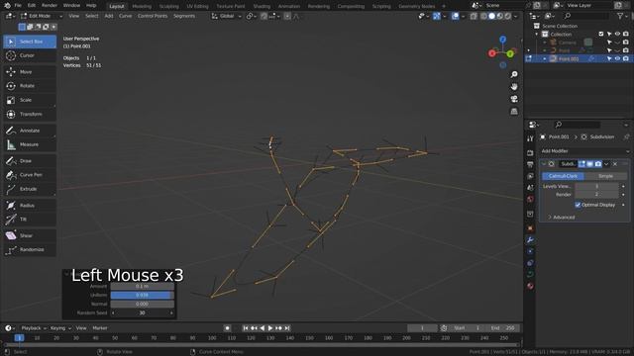This screenshot has width=634, height=356.
Task: Click the blue Z axis gizmo ball
Action: (x=502, y=40)
